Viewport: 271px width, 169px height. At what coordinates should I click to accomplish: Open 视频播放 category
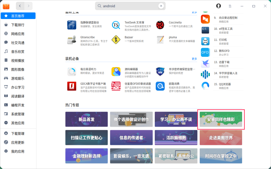coord(18,61)
